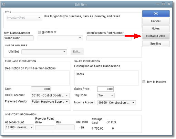
Task: Expand the Tax Code dropdown
Action: coord(106,95)
